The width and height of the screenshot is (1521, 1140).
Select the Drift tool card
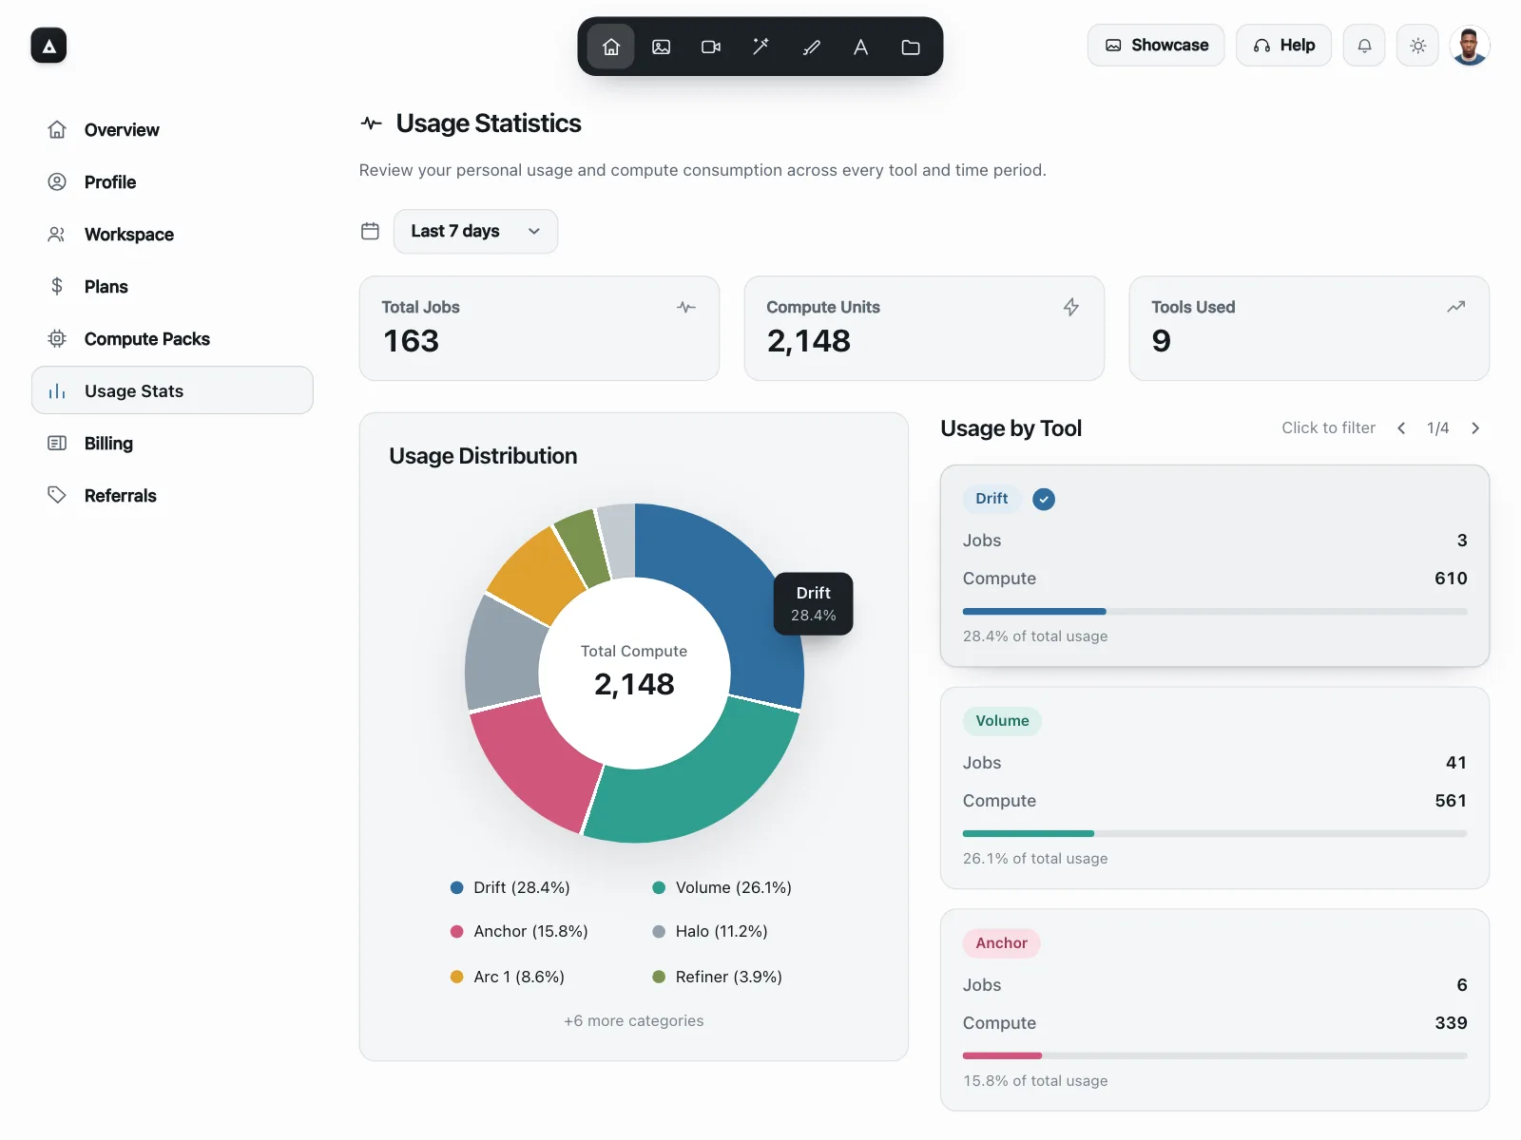pyautogui.click(x=1215, y=566)
